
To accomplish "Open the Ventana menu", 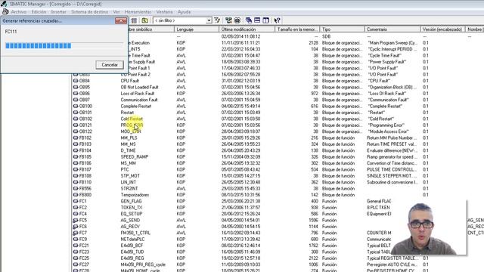I will (165, 12).
